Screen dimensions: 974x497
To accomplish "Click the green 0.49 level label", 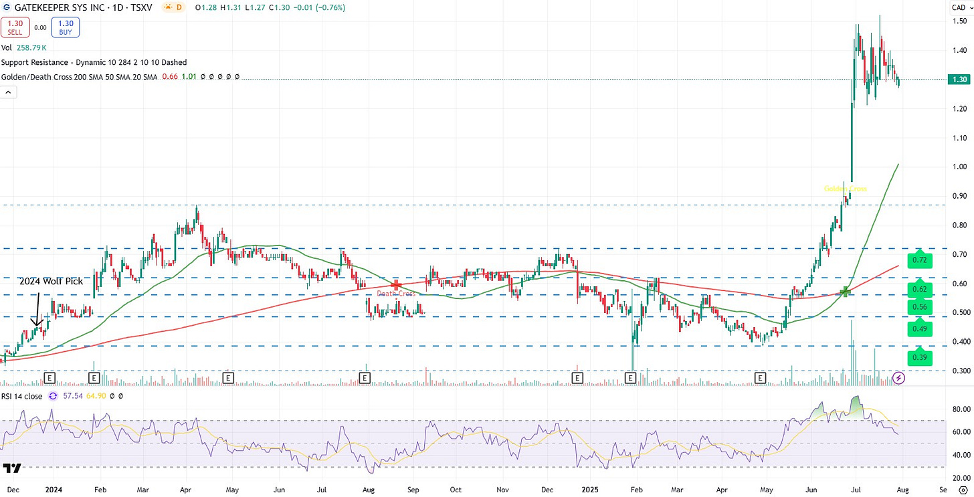I will tap(920, 328).
